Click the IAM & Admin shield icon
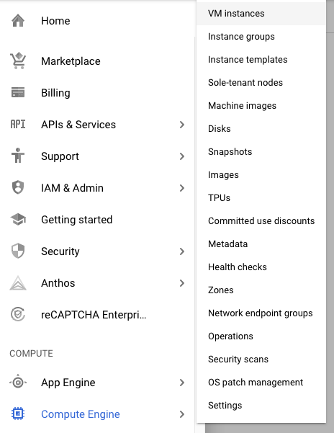Image resolution: width=334 pixels, height=433 pixels. coord(18,187)
